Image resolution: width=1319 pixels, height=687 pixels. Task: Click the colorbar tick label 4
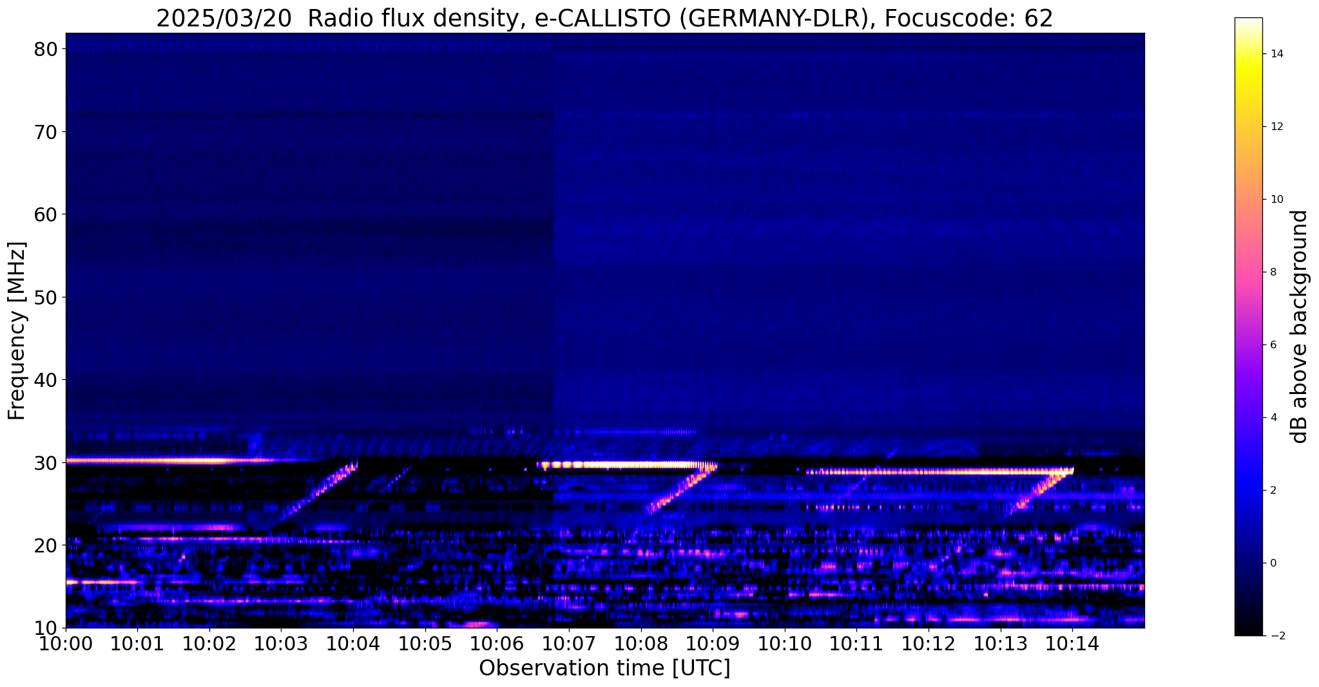point(1273,418)
